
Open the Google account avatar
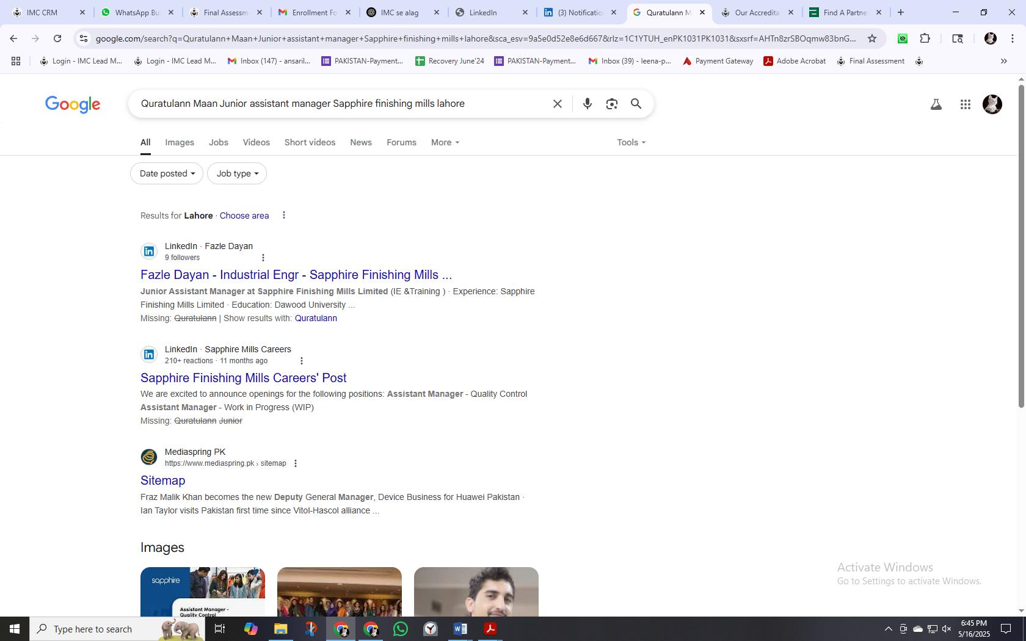click(992, 104)
